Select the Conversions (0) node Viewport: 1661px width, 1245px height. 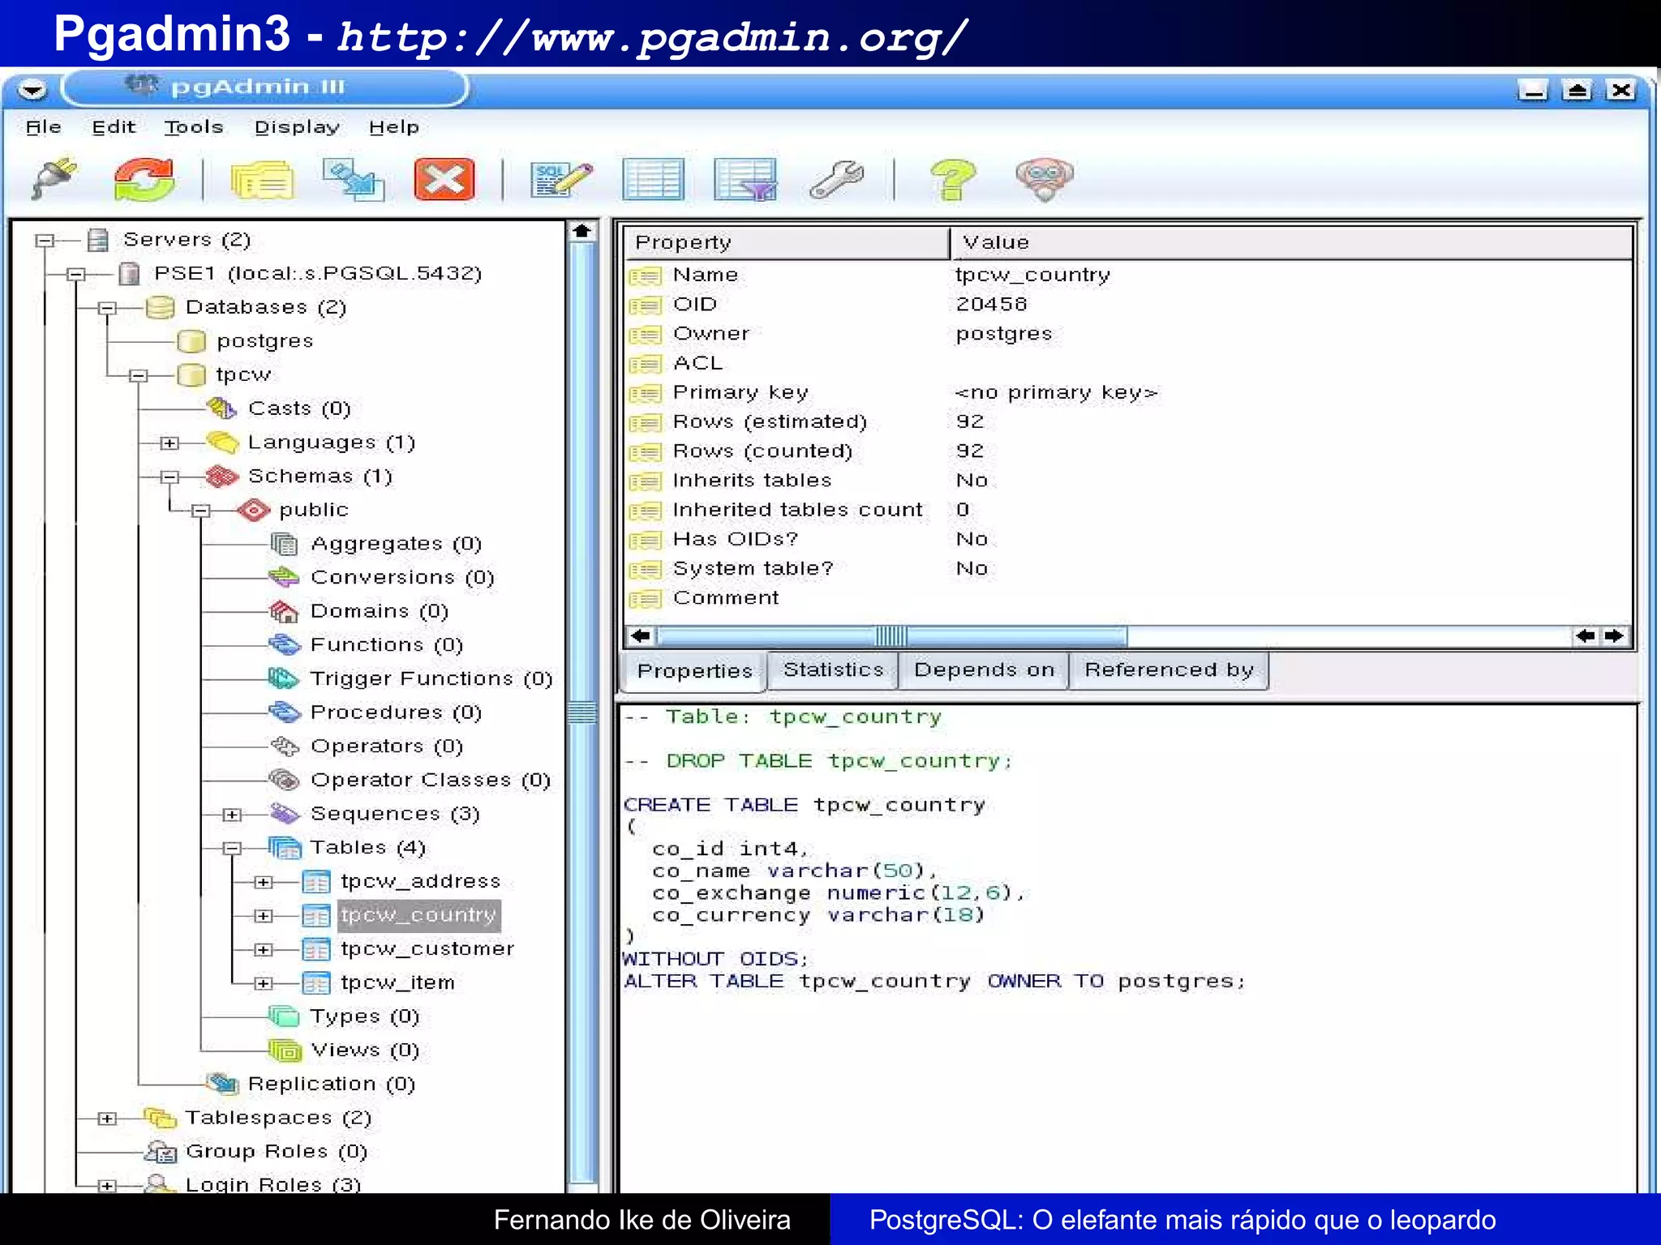pos(402,577)
